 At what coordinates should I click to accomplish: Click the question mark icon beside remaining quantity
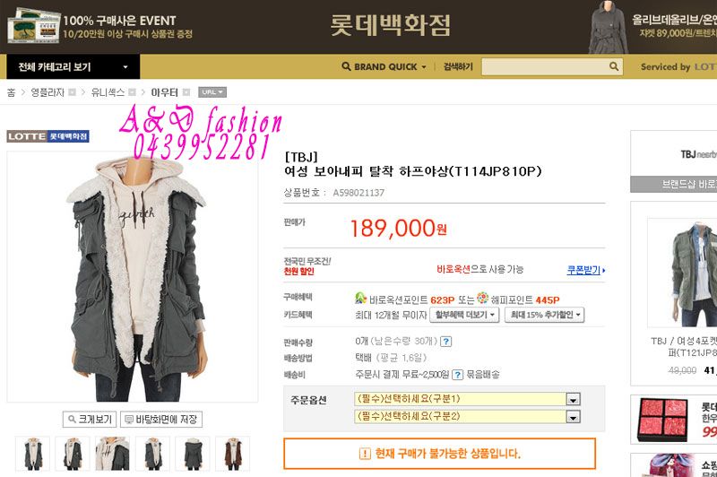click(x=446, y=342)
